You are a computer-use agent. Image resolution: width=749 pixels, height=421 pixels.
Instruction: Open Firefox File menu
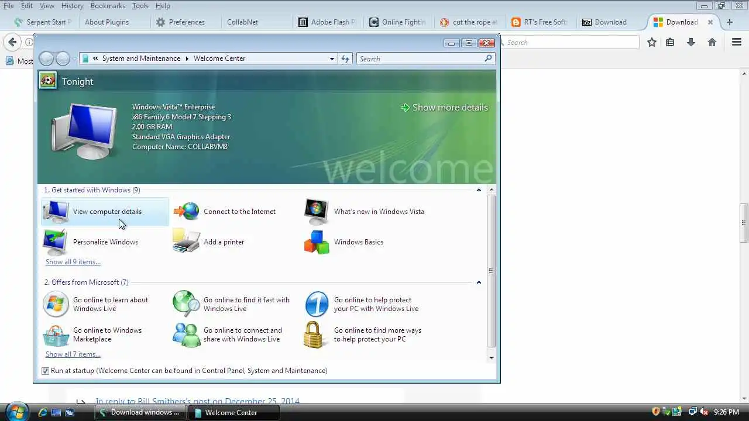(x=9, y=6)
